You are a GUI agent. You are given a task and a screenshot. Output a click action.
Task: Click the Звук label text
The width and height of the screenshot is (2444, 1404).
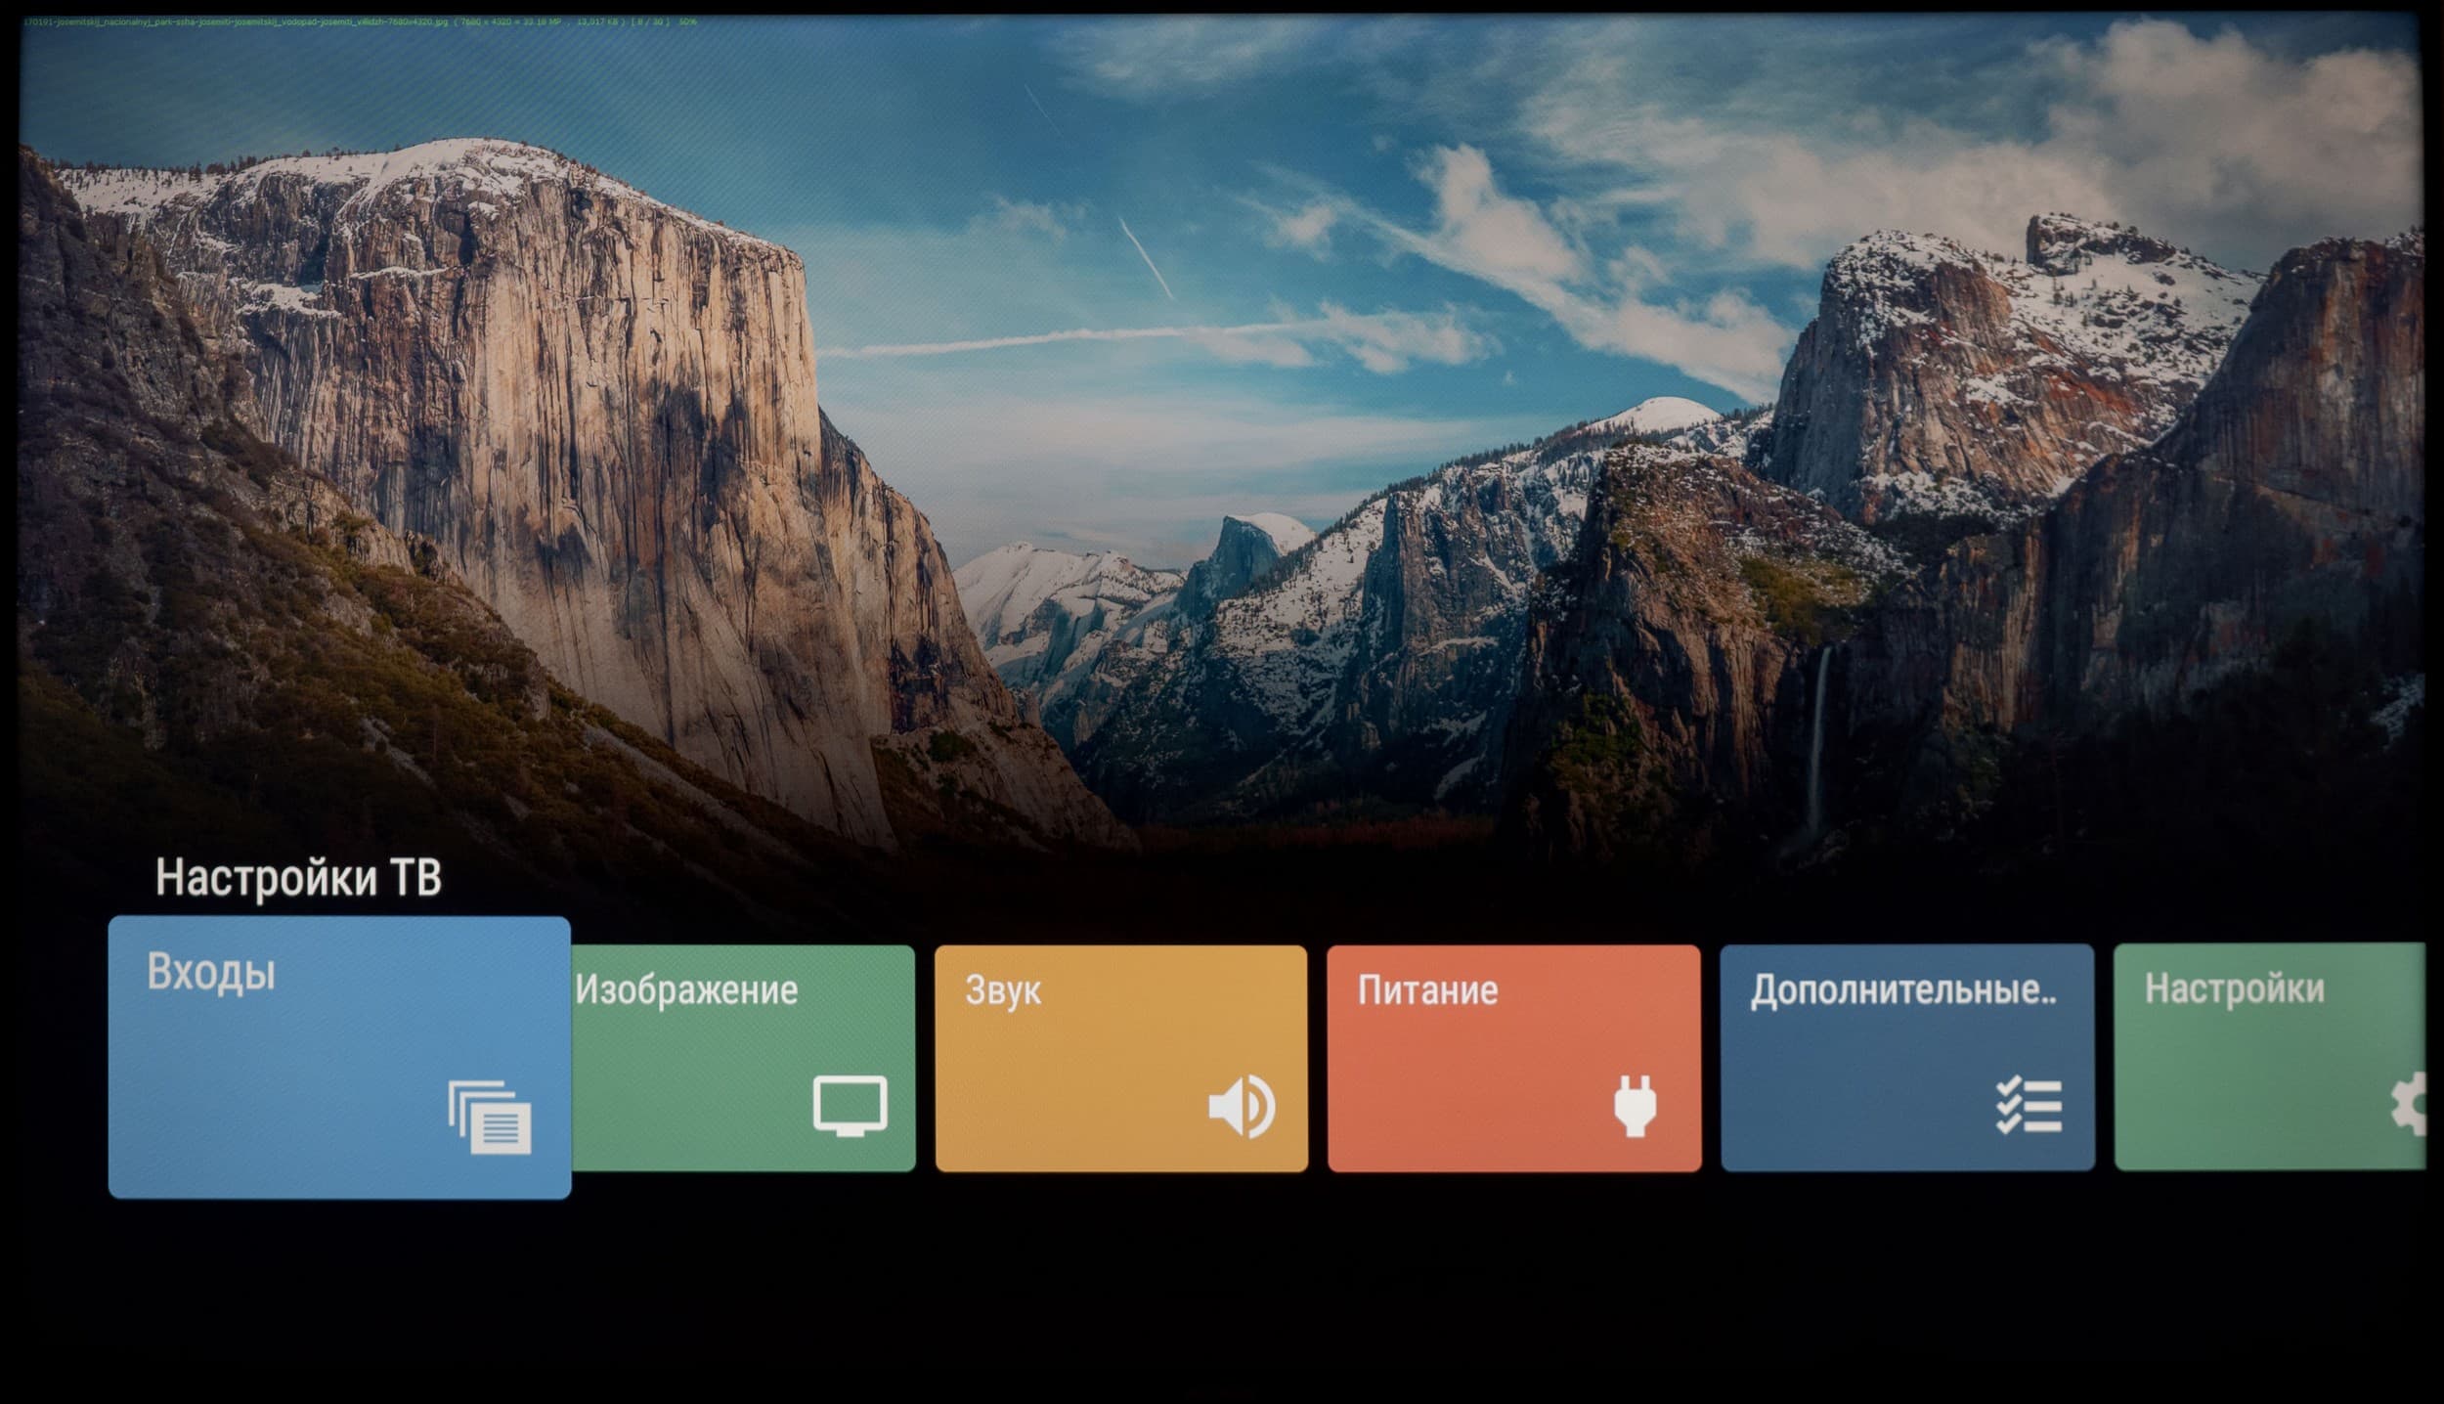click(1003, 990)
